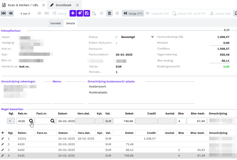Viewport: 237px width, 160px height.
Task: Click the Omschrijving field in edit row
Action: click(221, 121)
